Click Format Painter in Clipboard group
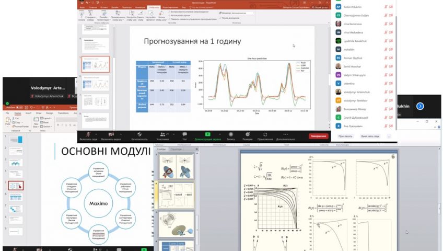The height and width of the screenshot is (251, 443). click(x=21, y=127)
